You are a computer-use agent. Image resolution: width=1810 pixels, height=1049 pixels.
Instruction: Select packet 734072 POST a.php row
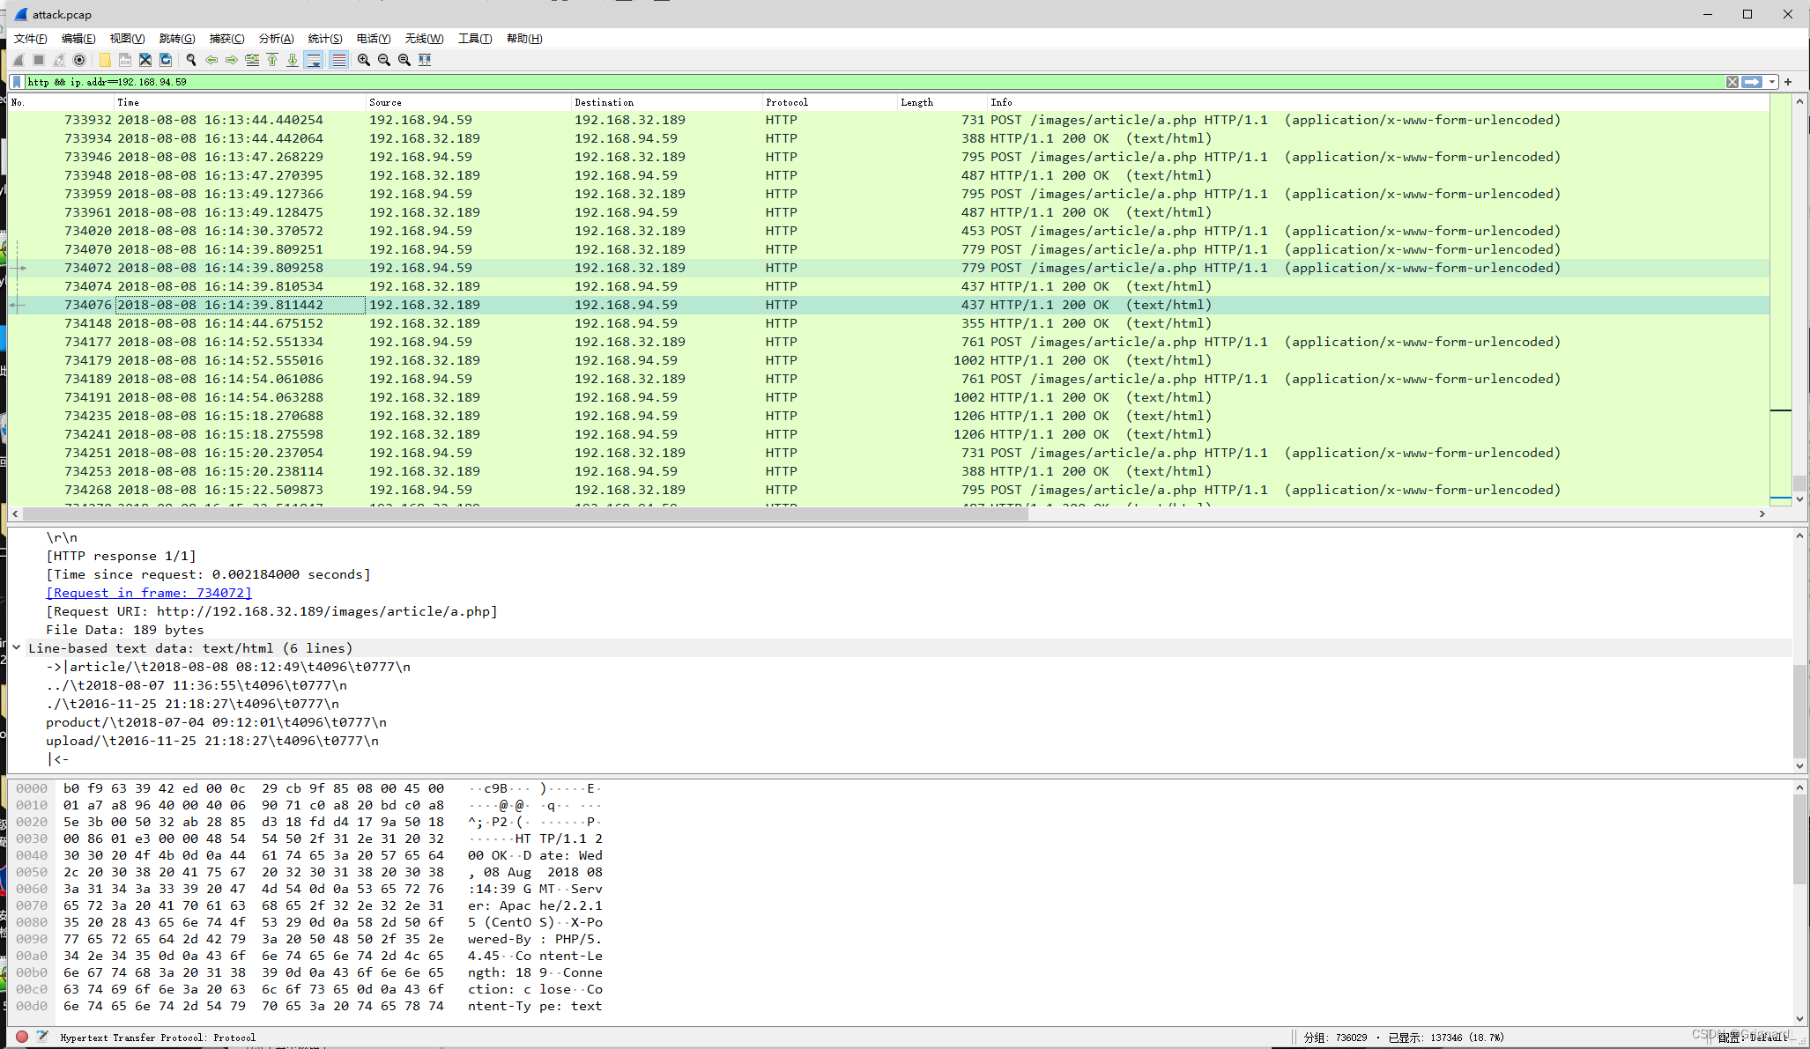[x=888, y=268]
